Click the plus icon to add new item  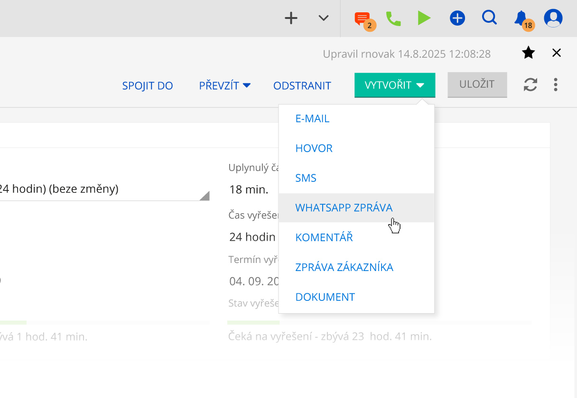pos(291,18)
